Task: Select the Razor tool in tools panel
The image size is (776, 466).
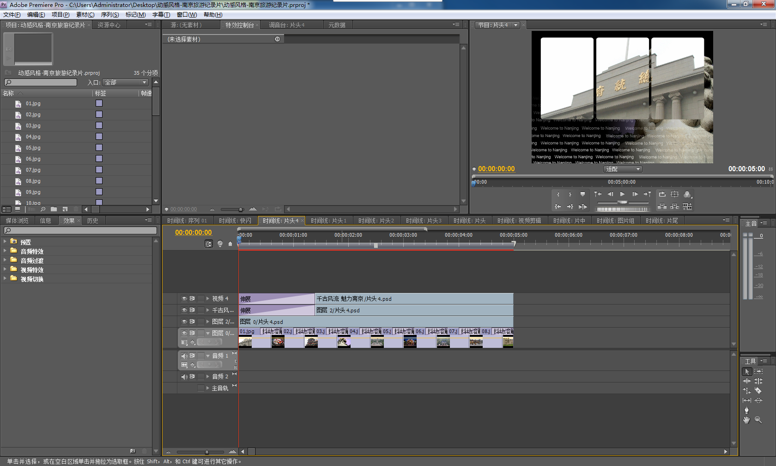Action: tap(758, 391)
